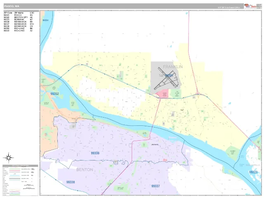Select the PASCO row in ZIP table
The image size is (264, 198).
tap(19, 15)
